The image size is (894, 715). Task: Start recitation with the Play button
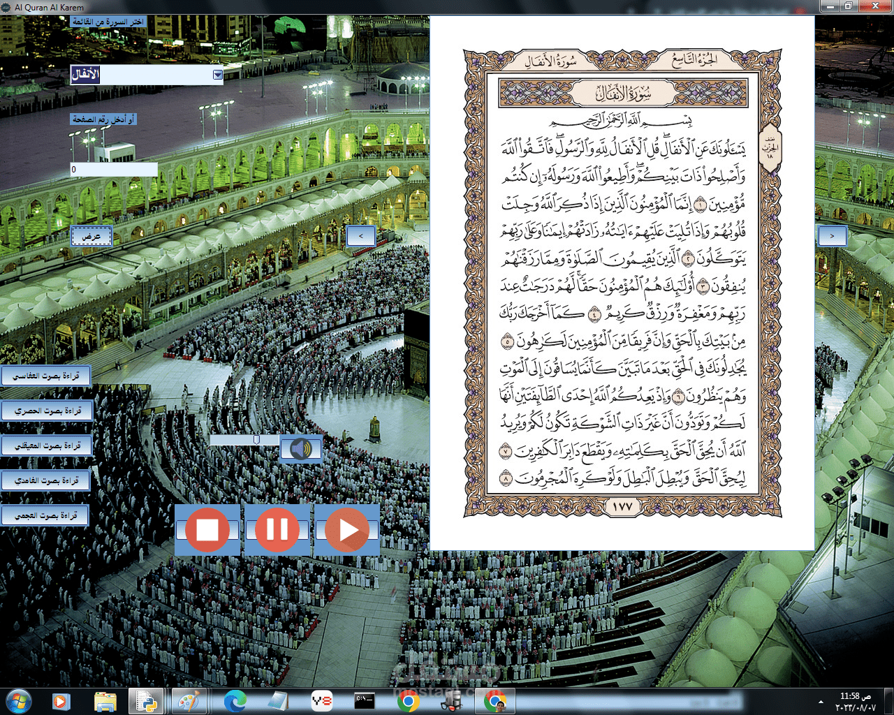coord(347,530)
